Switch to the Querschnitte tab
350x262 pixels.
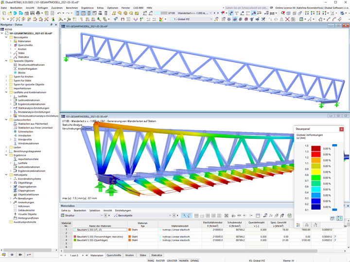114,255
